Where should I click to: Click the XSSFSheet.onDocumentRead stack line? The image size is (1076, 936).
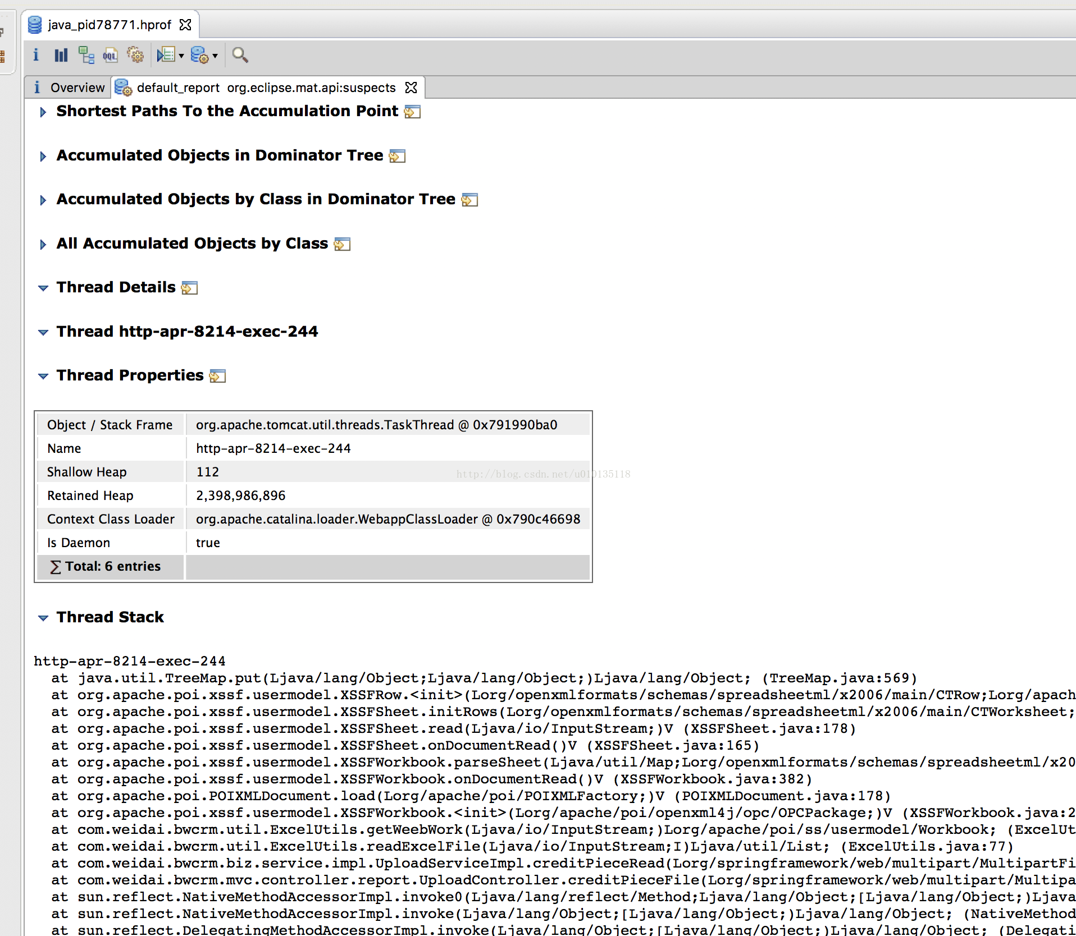pos(405,745)
